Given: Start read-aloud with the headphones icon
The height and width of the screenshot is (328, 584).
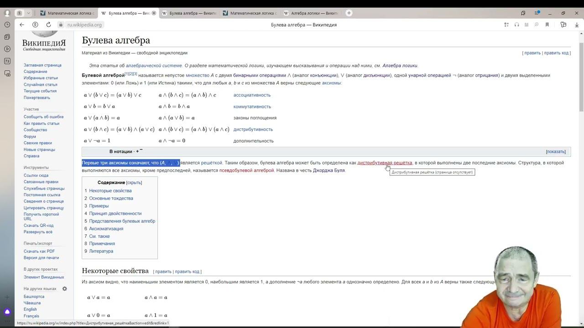Looking at the screenshot, I should [x=516, y=25].
